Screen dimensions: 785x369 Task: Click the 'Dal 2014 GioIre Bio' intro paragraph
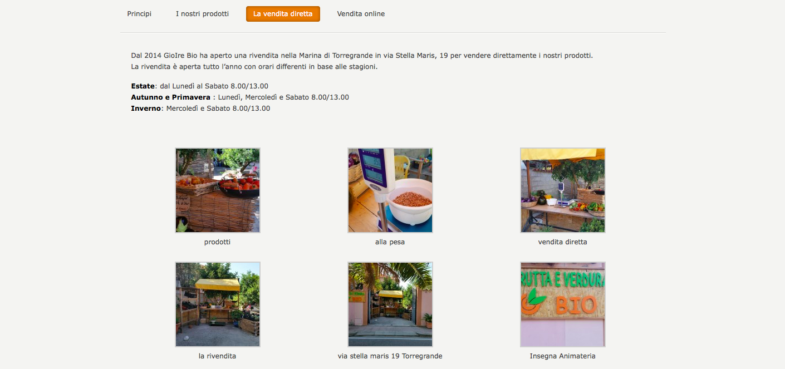[x=362, y=61]
